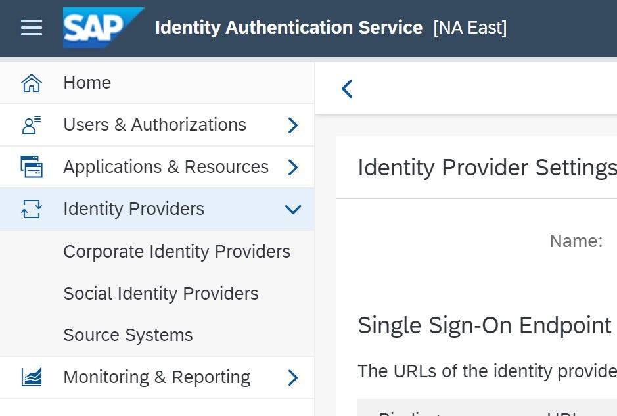Image resolution: width=617 pixels, height=416 pixels.
Task: Open Corporate Identity Providers
Action: (x=177, y=252)
